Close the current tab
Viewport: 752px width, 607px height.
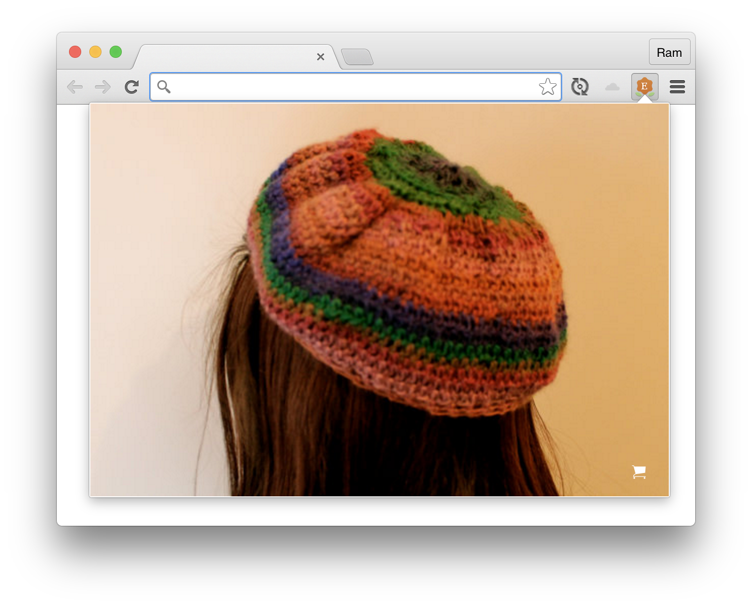tap(320, 57)
